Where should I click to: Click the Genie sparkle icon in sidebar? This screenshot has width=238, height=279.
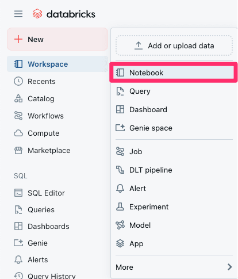pyautogui.click(x=18, y=243)
